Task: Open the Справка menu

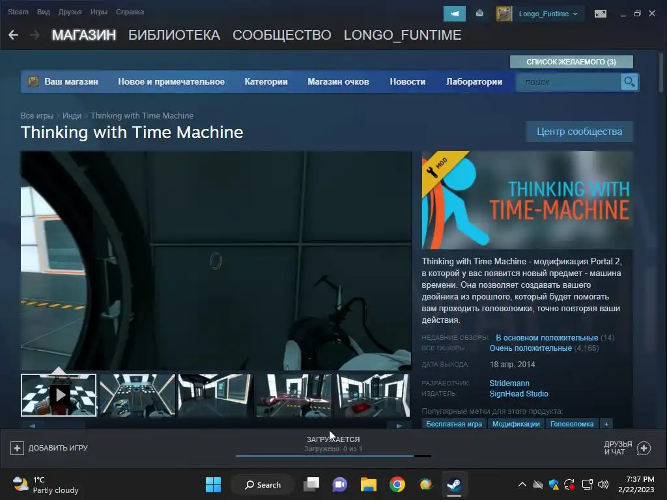Action: 130,12
